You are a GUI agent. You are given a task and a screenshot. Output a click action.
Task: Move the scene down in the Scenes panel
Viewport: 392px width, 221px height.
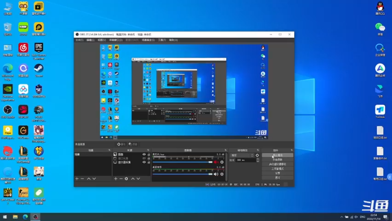pos(94,179)
